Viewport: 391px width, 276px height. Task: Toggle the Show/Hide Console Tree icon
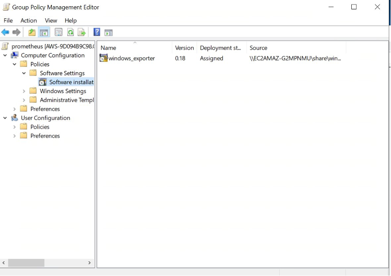click(x=43, y=32)
